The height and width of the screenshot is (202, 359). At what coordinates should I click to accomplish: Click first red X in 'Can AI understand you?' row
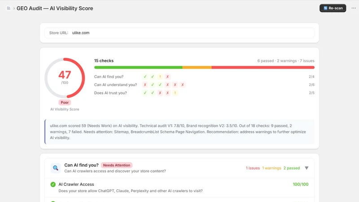click(145, 85)
